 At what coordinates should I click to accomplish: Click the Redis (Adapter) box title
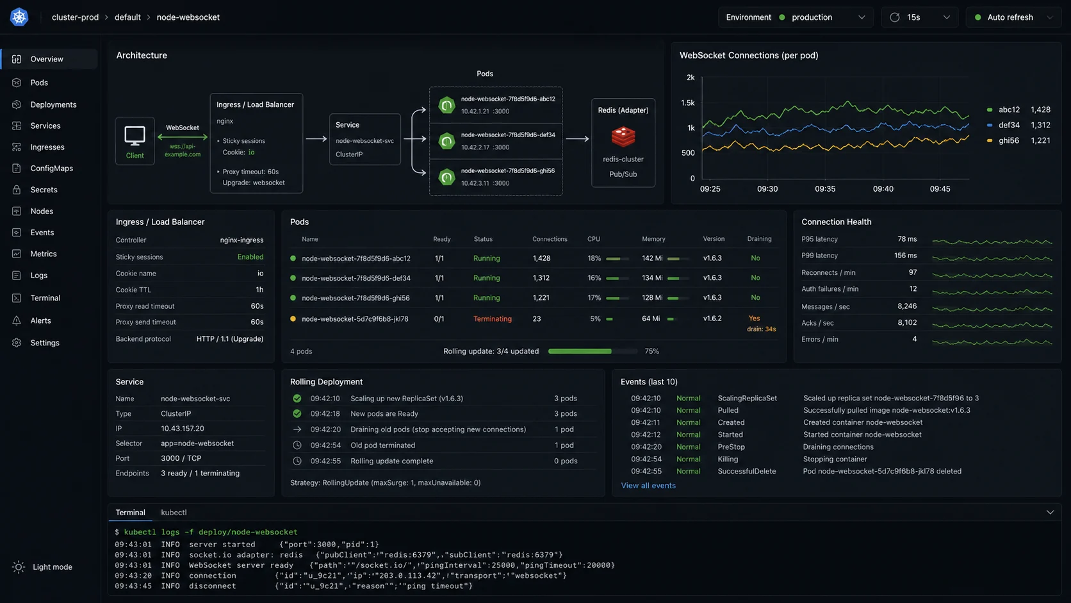(623, 110)
